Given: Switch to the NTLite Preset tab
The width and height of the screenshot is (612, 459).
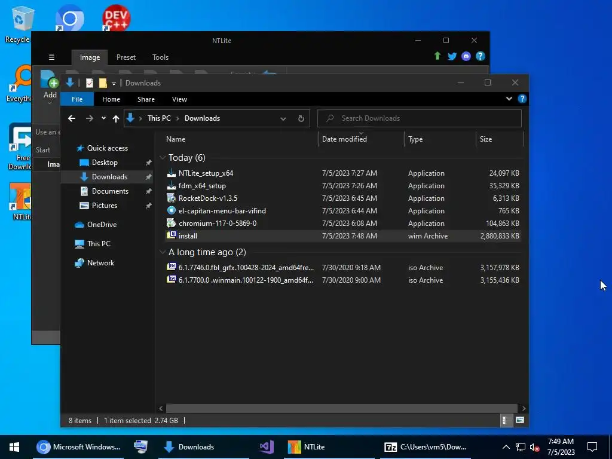Looking at the screenshot, I should 126,57.
